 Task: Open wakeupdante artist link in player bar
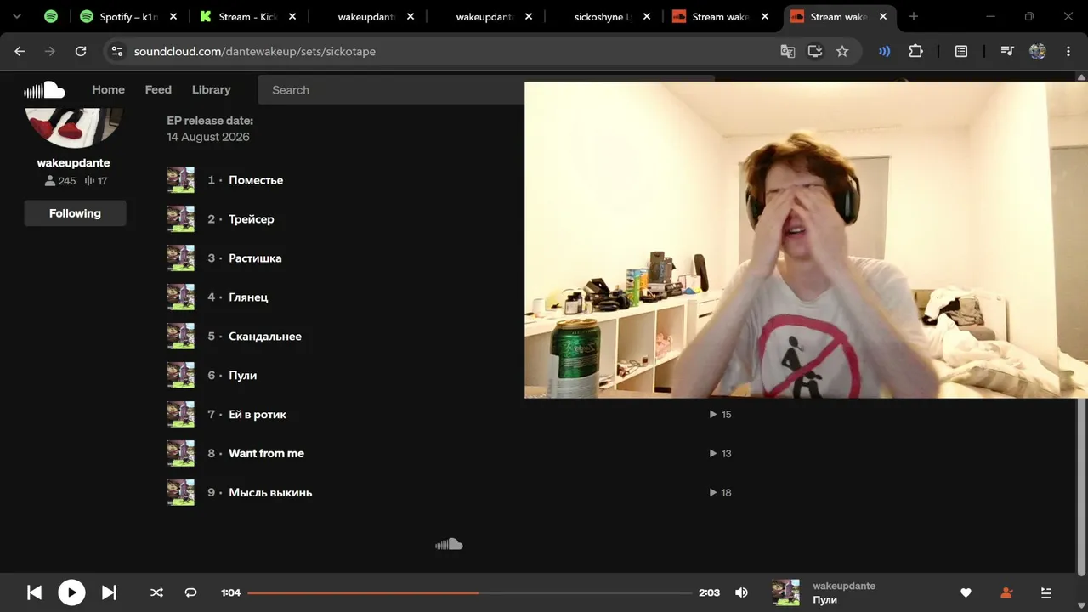[x=844, y=586]
